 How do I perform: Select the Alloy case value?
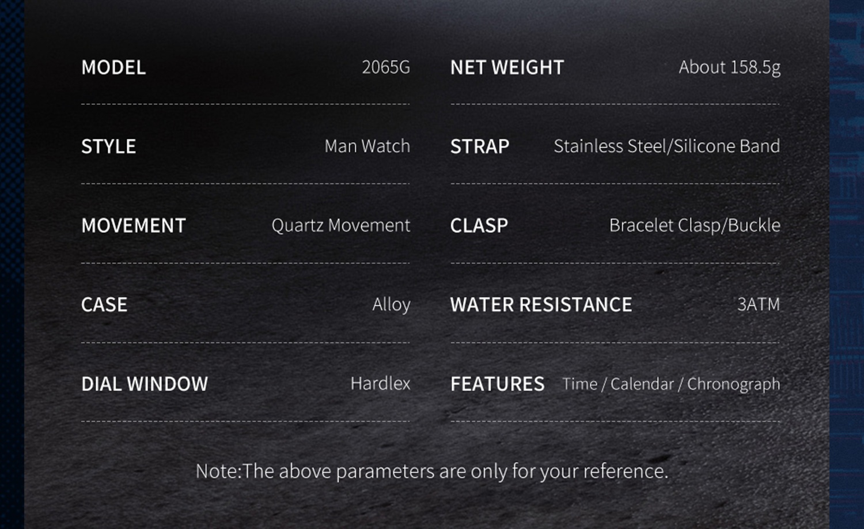[391, 304]
